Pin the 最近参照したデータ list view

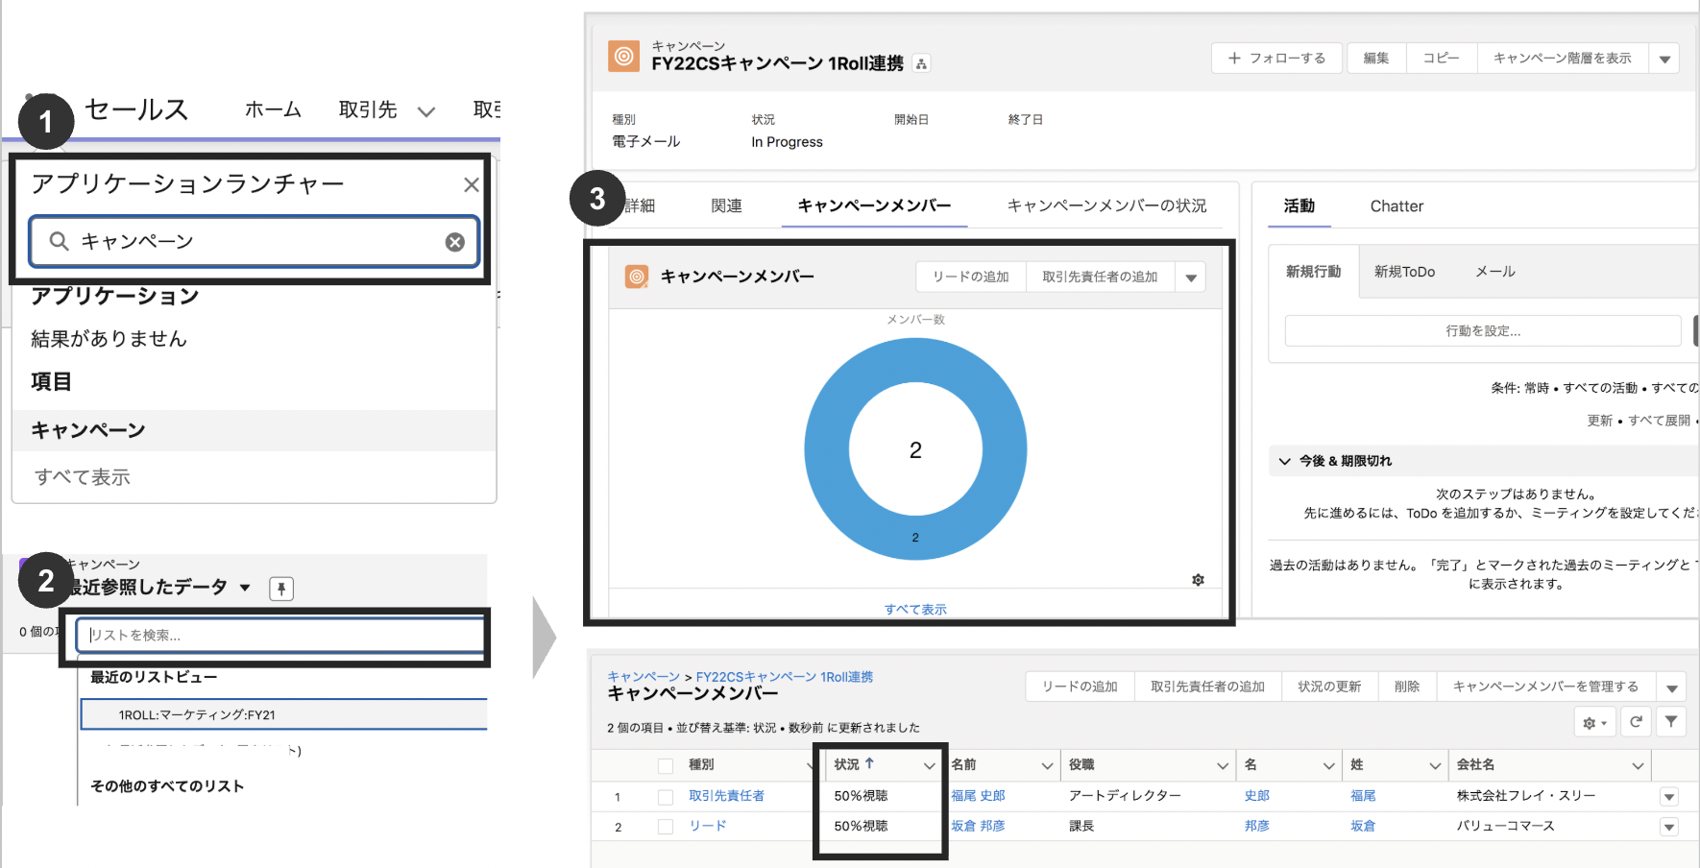[280, 588]
